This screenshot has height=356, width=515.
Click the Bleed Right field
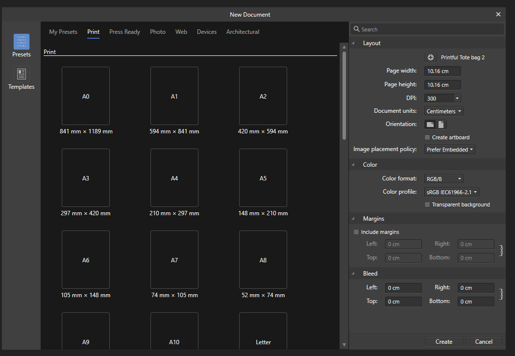(x=476, y=288)
